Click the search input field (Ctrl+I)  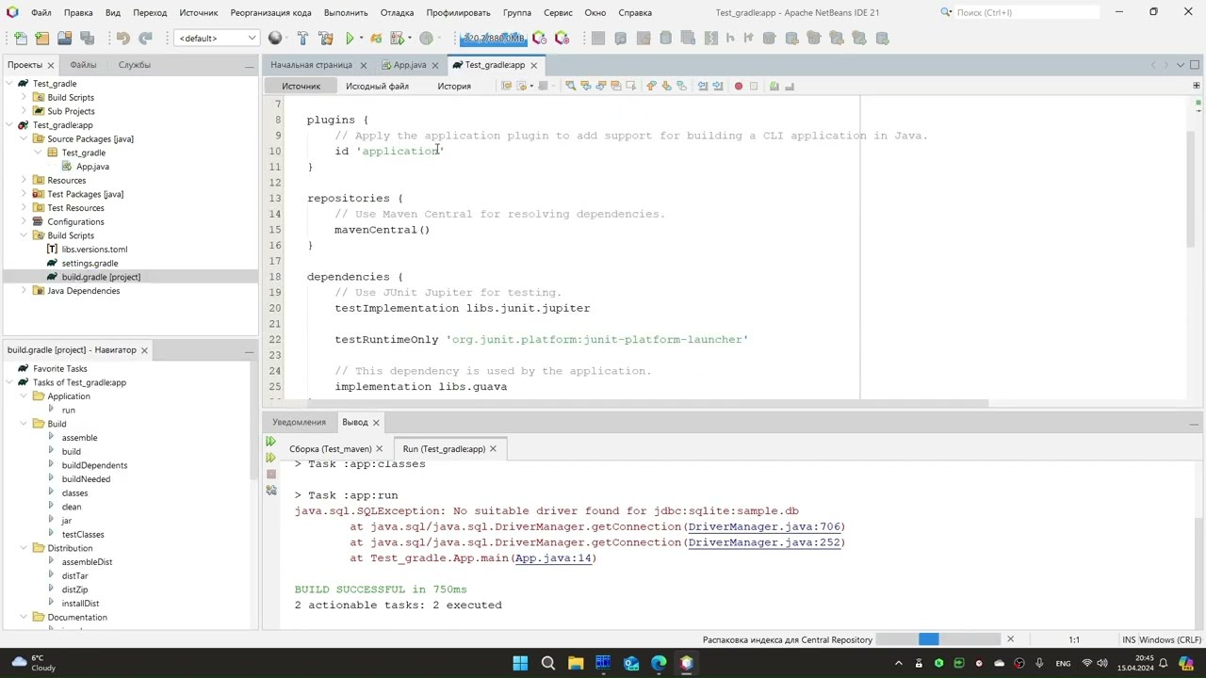(x=1027, y=12)
